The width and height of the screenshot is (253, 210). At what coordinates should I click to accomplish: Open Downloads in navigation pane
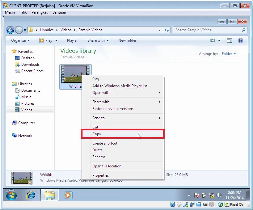(x=27, y=65)
